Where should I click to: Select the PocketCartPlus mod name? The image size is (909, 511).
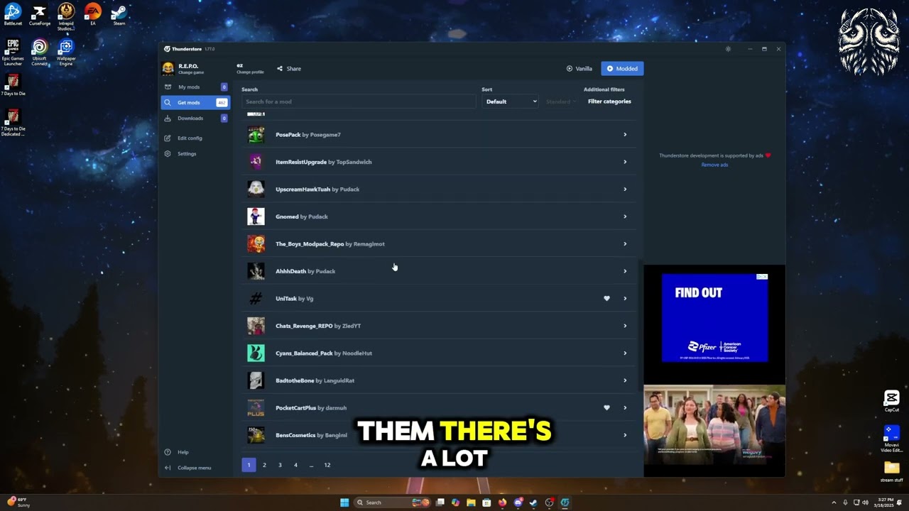(295, 408)
